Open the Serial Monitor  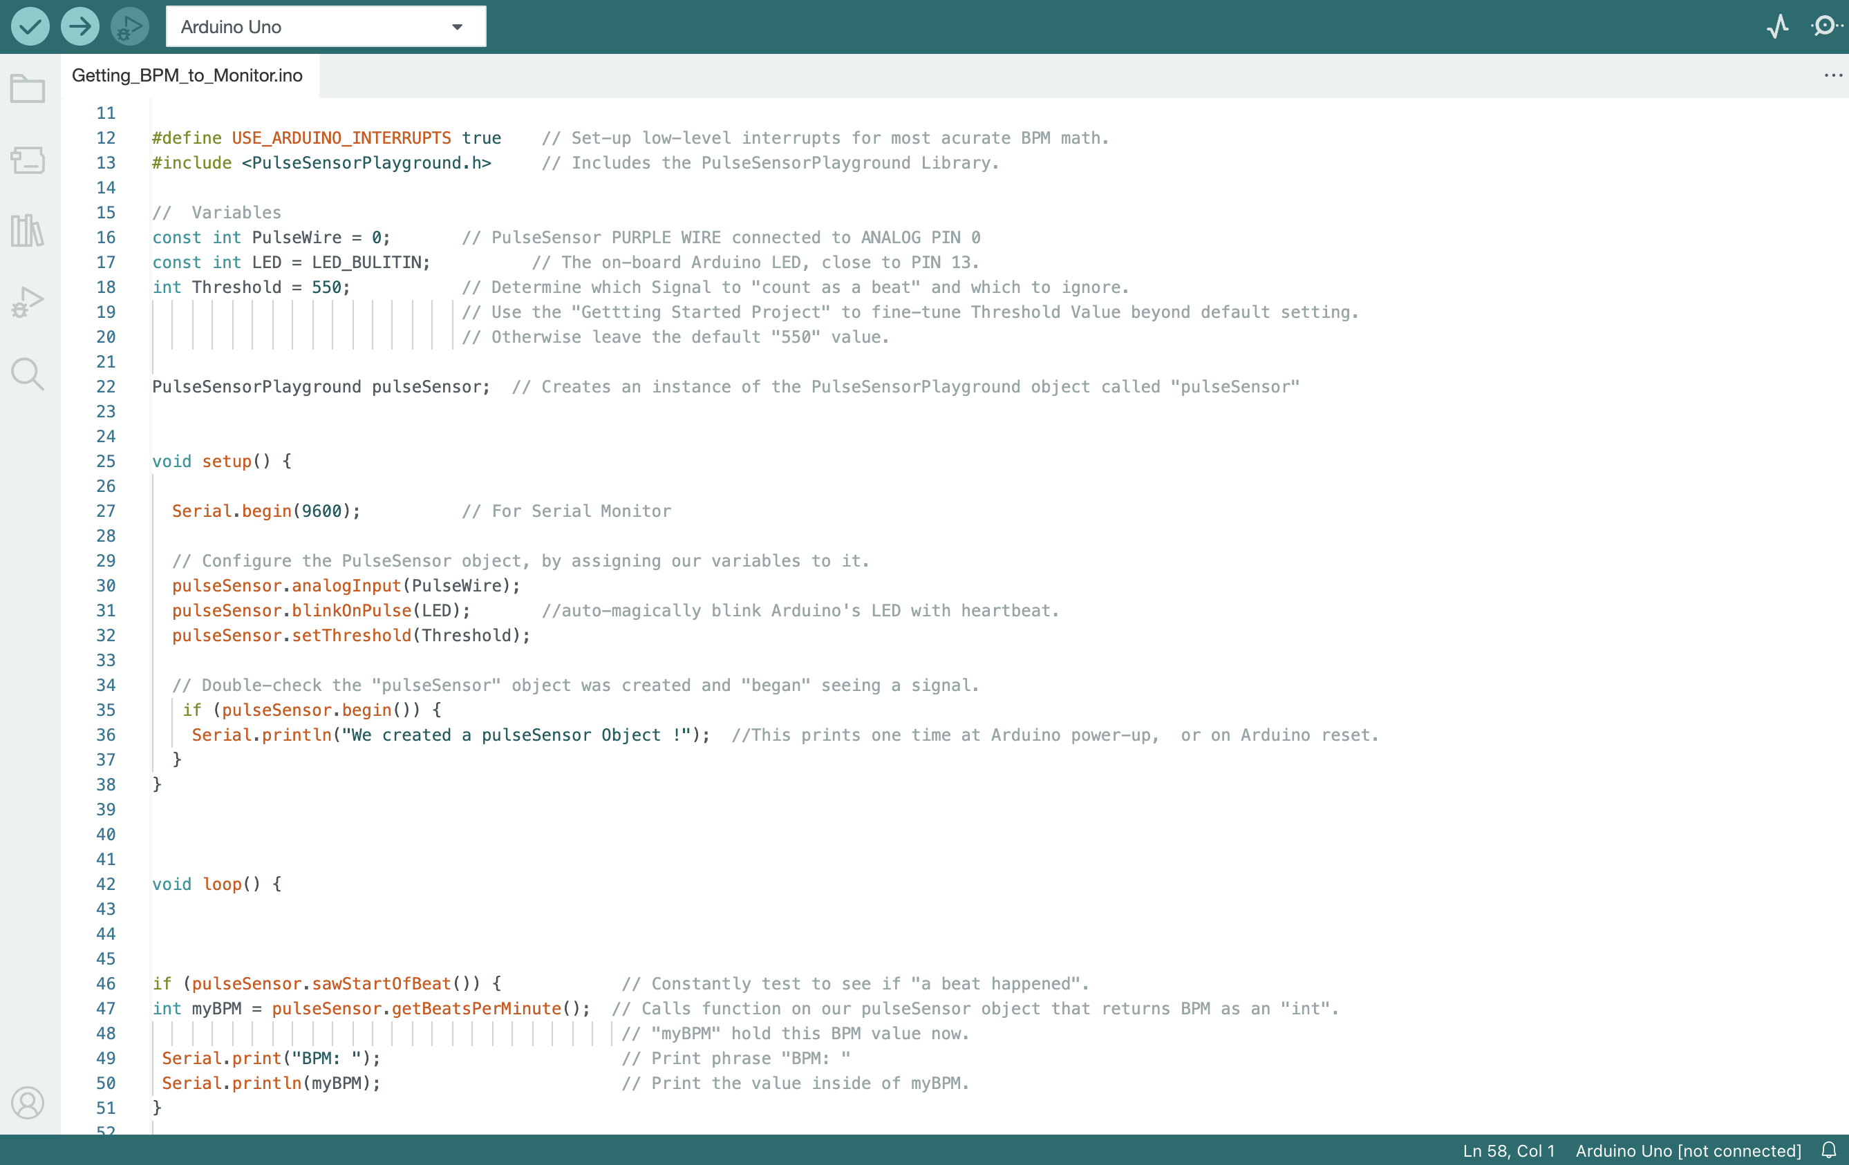coord(1826,27)
